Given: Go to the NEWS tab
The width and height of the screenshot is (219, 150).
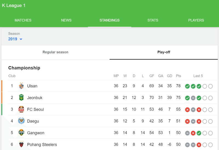Looking at the screenshot, I should (66, 20).
